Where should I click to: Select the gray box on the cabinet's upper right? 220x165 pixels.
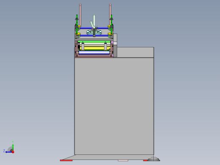pyautogui.click(x=135, y=52)
